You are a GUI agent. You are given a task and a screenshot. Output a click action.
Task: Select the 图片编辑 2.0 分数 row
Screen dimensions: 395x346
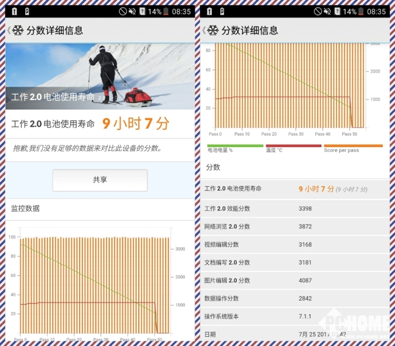[295, 281]
